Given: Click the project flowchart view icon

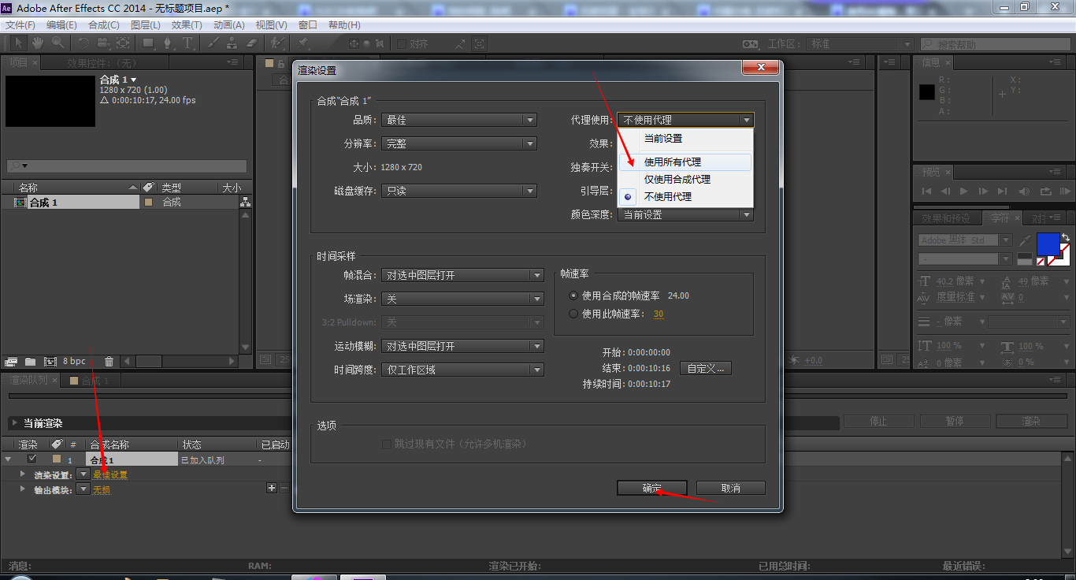Looking at the screenshot, I should [x=245, y=203].
